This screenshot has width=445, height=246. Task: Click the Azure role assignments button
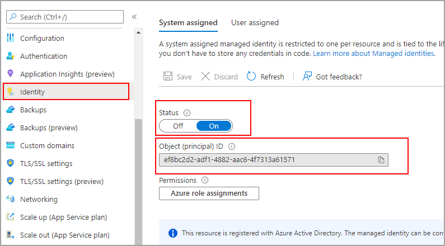[209, 193]
